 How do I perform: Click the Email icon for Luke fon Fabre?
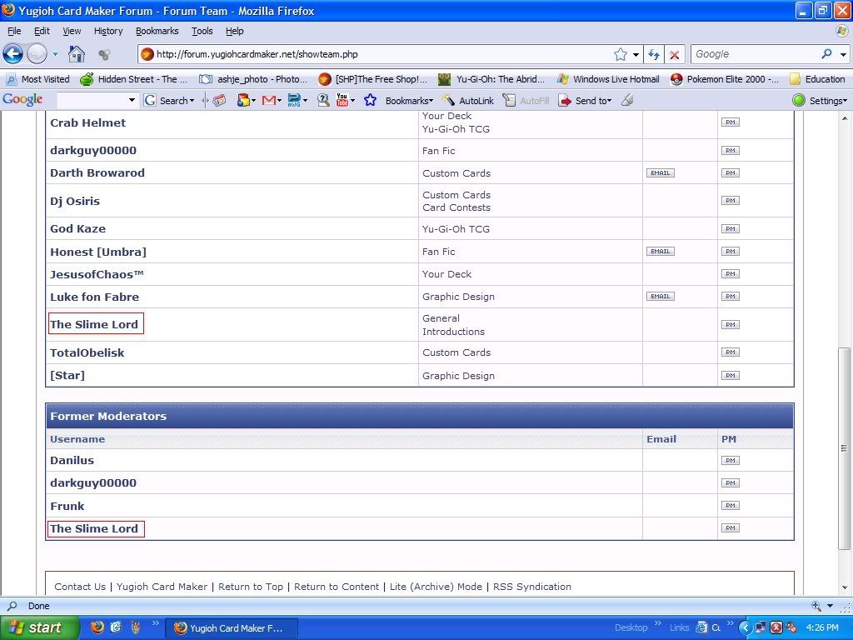coord(661,297)
